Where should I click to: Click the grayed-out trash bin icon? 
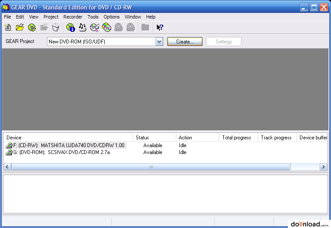[56, 28]
